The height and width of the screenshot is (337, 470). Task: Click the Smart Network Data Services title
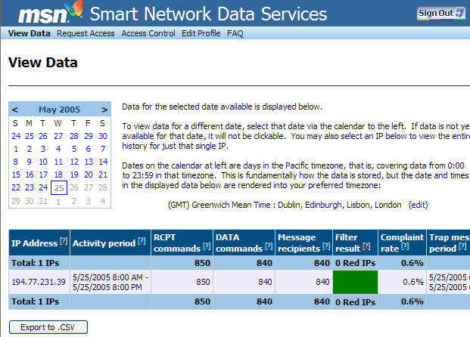pyautogui.click(x=208, y=14)
